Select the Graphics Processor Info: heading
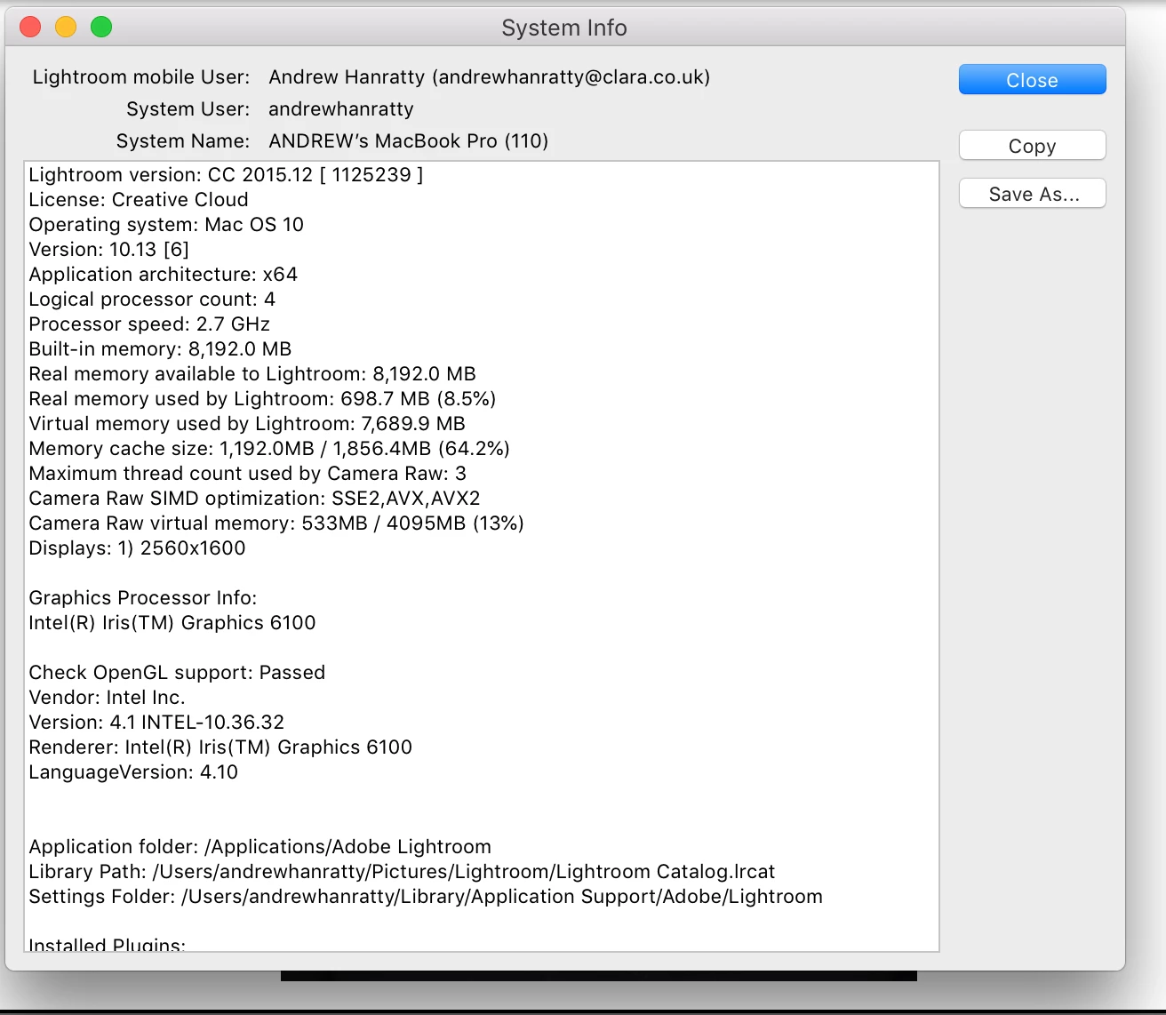Viewport: 1166px width, 1015px height. coord(143,597)
